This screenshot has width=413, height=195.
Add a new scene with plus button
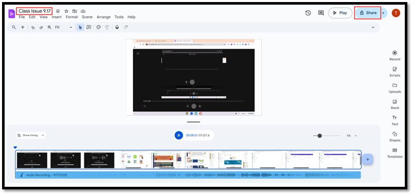368,159
